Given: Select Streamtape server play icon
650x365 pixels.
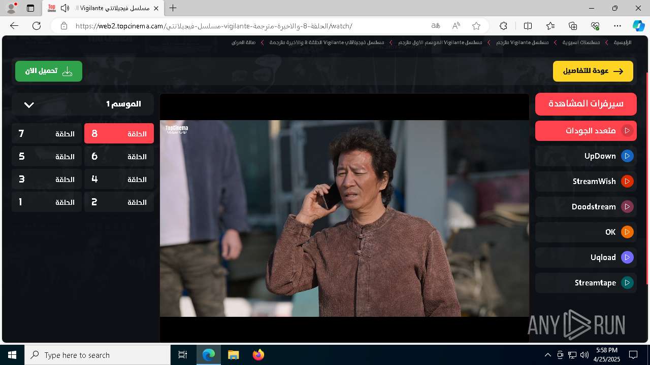Looking at the screenshot, I should pyautogui.click(x=627, y=283).
